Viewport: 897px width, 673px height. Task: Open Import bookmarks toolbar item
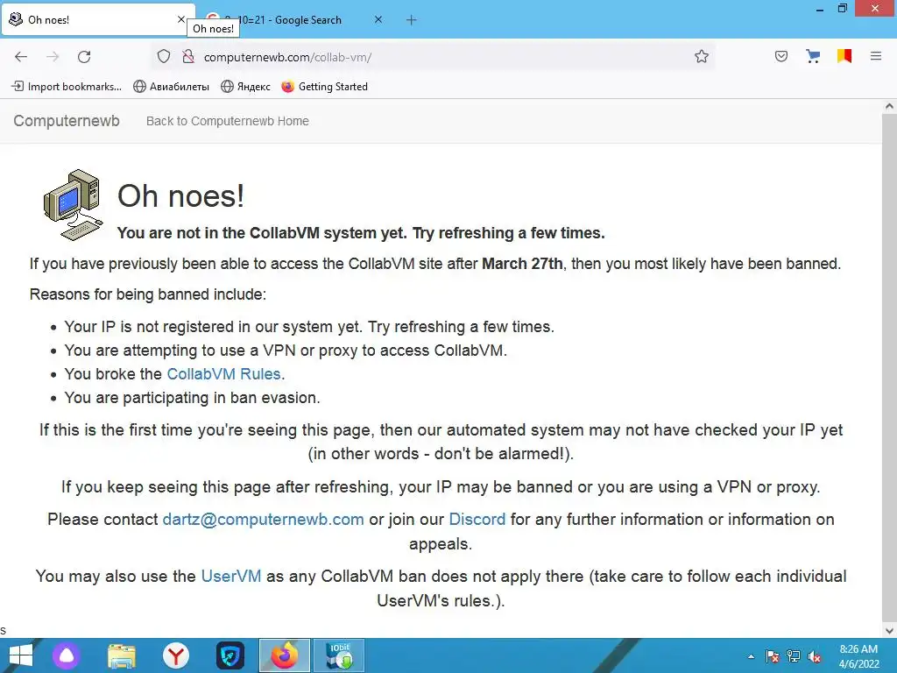67,87
